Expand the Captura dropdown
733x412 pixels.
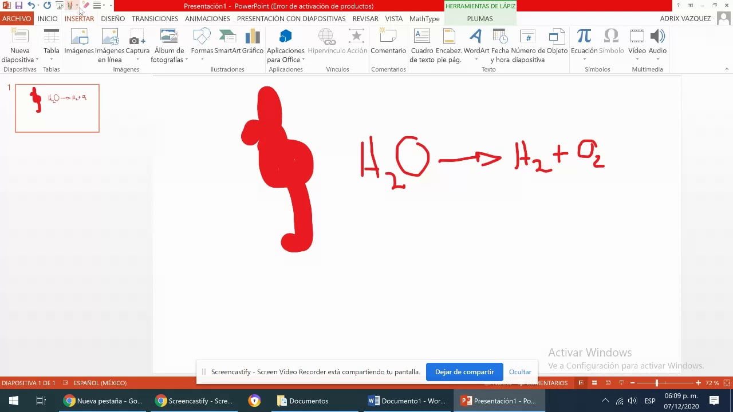[137, 60]
